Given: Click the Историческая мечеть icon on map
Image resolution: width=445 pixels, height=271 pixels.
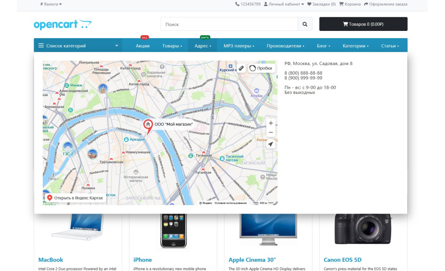Looking at the screenshot, I should [x=136, y=172].
